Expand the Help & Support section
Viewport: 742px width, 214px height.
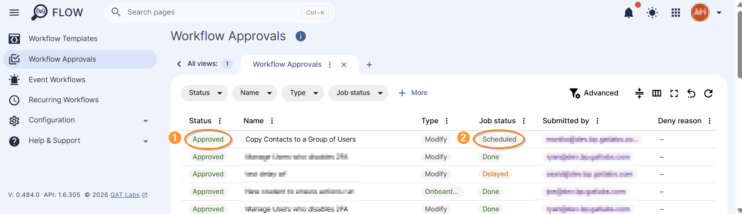tap(80, 140)
